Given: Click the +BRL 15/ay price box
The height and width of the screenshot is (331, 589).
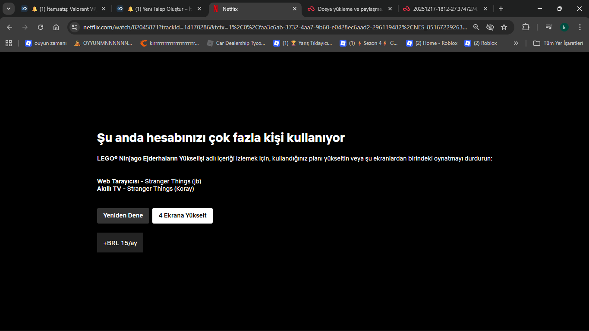Looking at the screenshot, I should click(x=120, y=243).
